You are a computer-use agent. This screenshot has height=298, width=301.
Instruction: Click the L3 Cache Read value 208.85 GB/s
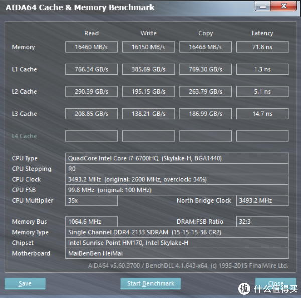click(x=91, y=114)
